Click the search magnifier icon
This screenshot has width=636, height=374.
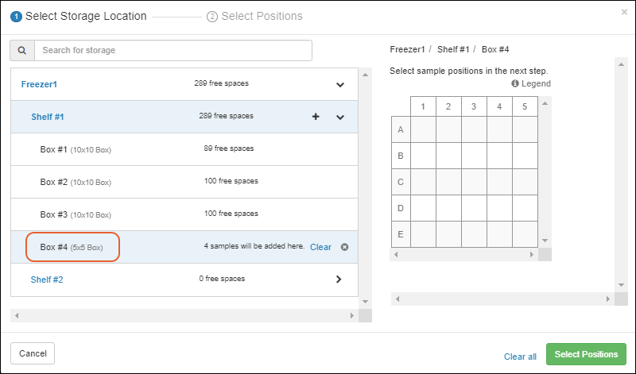tap(22, 50)
